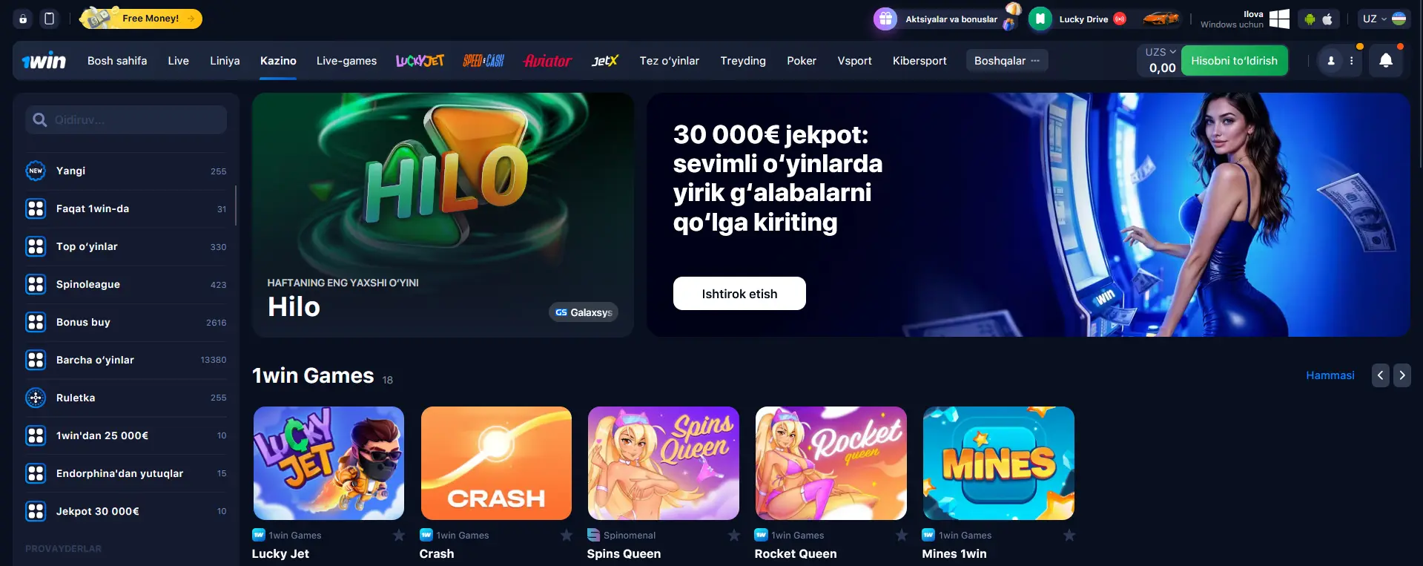Image resolution: width=1423 pixels, height=566 pixels.
Task: Mark Mines 1win as favorite
Action: tap(1069, 535)
